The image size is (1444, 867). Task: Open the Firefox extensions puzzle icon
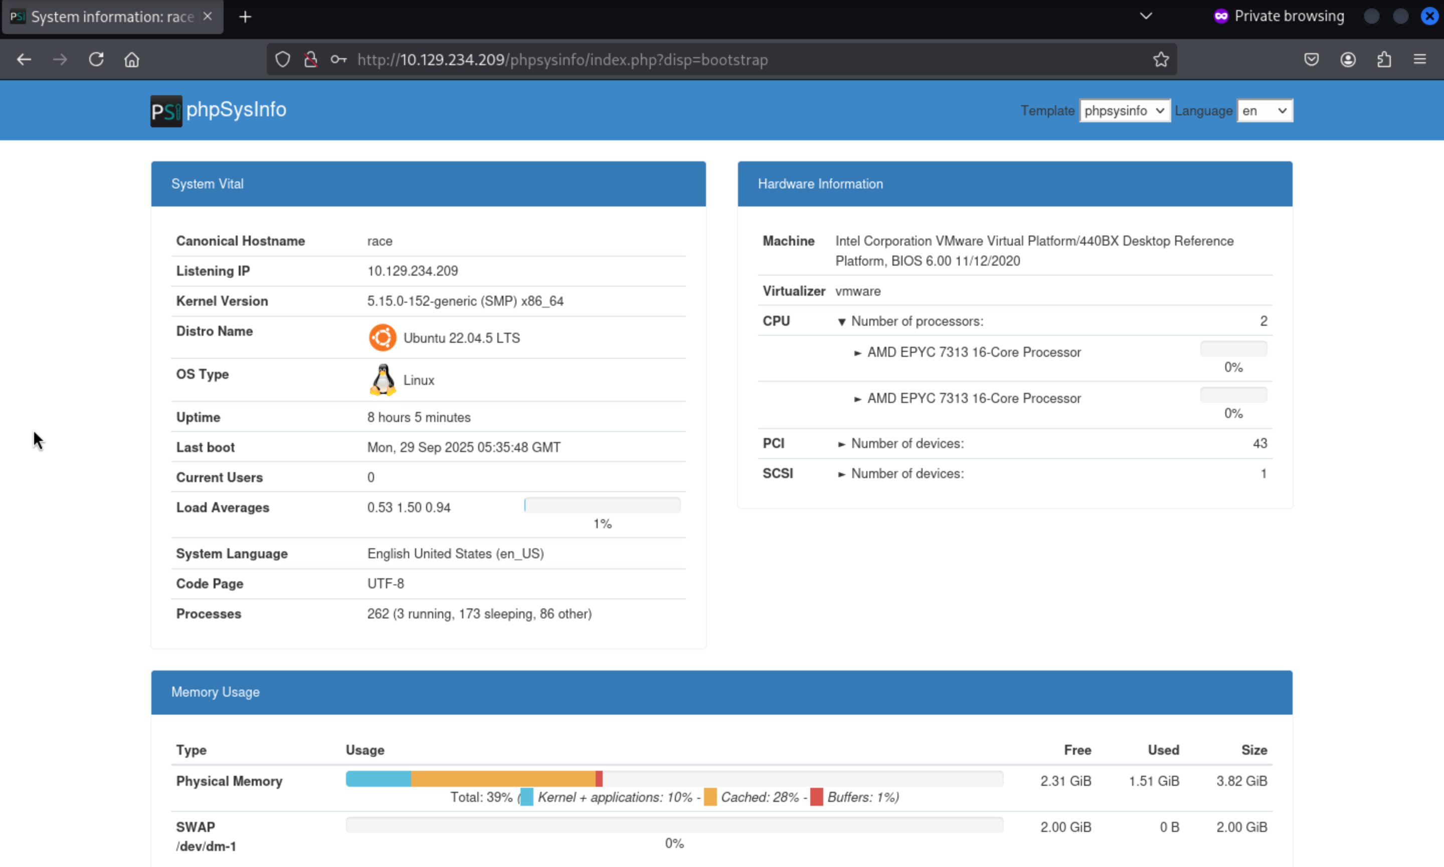(x=1384, y=60)
